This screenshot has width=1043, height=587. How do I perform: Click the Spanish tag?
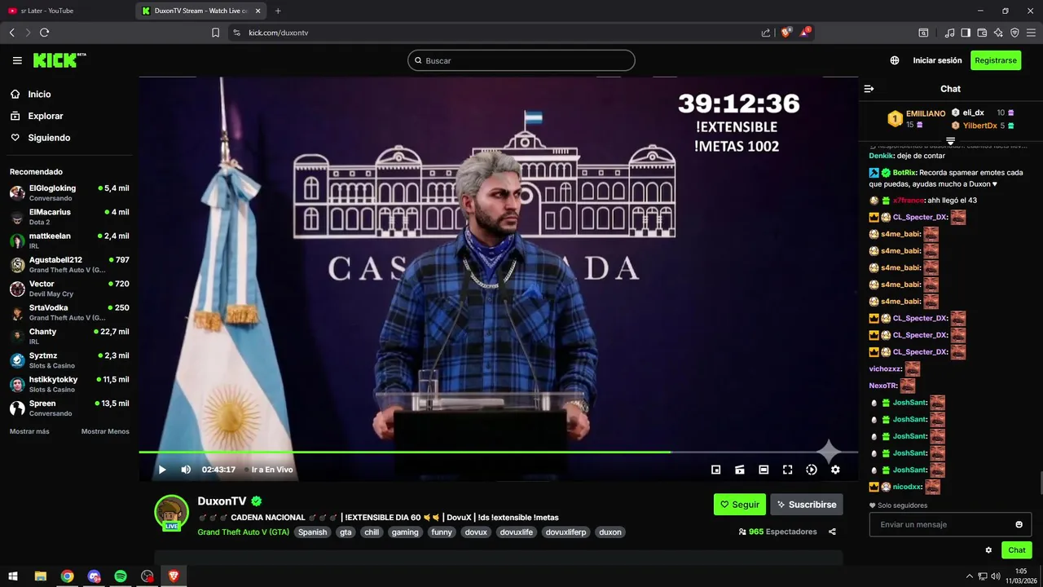tap(312, 532)
